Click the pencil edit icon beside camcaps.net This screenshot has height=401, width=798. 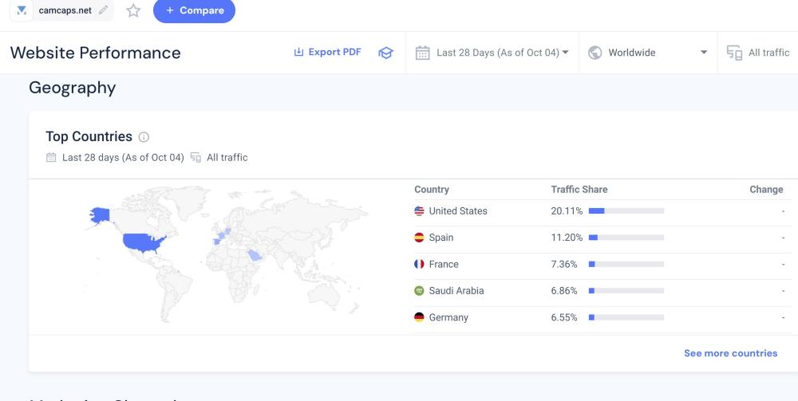pyautogui.click(x=103, y=10)
